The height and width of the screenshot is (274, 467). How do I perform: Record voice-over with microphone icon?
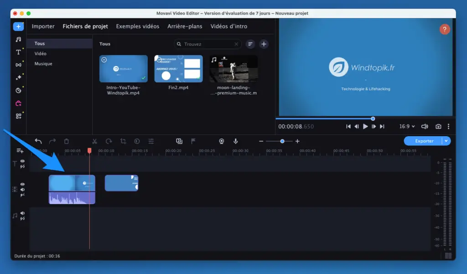pos(236,141)
